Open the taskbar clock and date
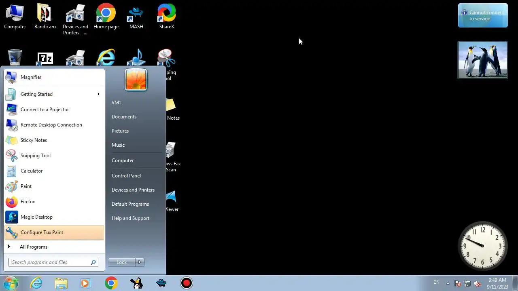The image size is (518, 291). point(497,283)
